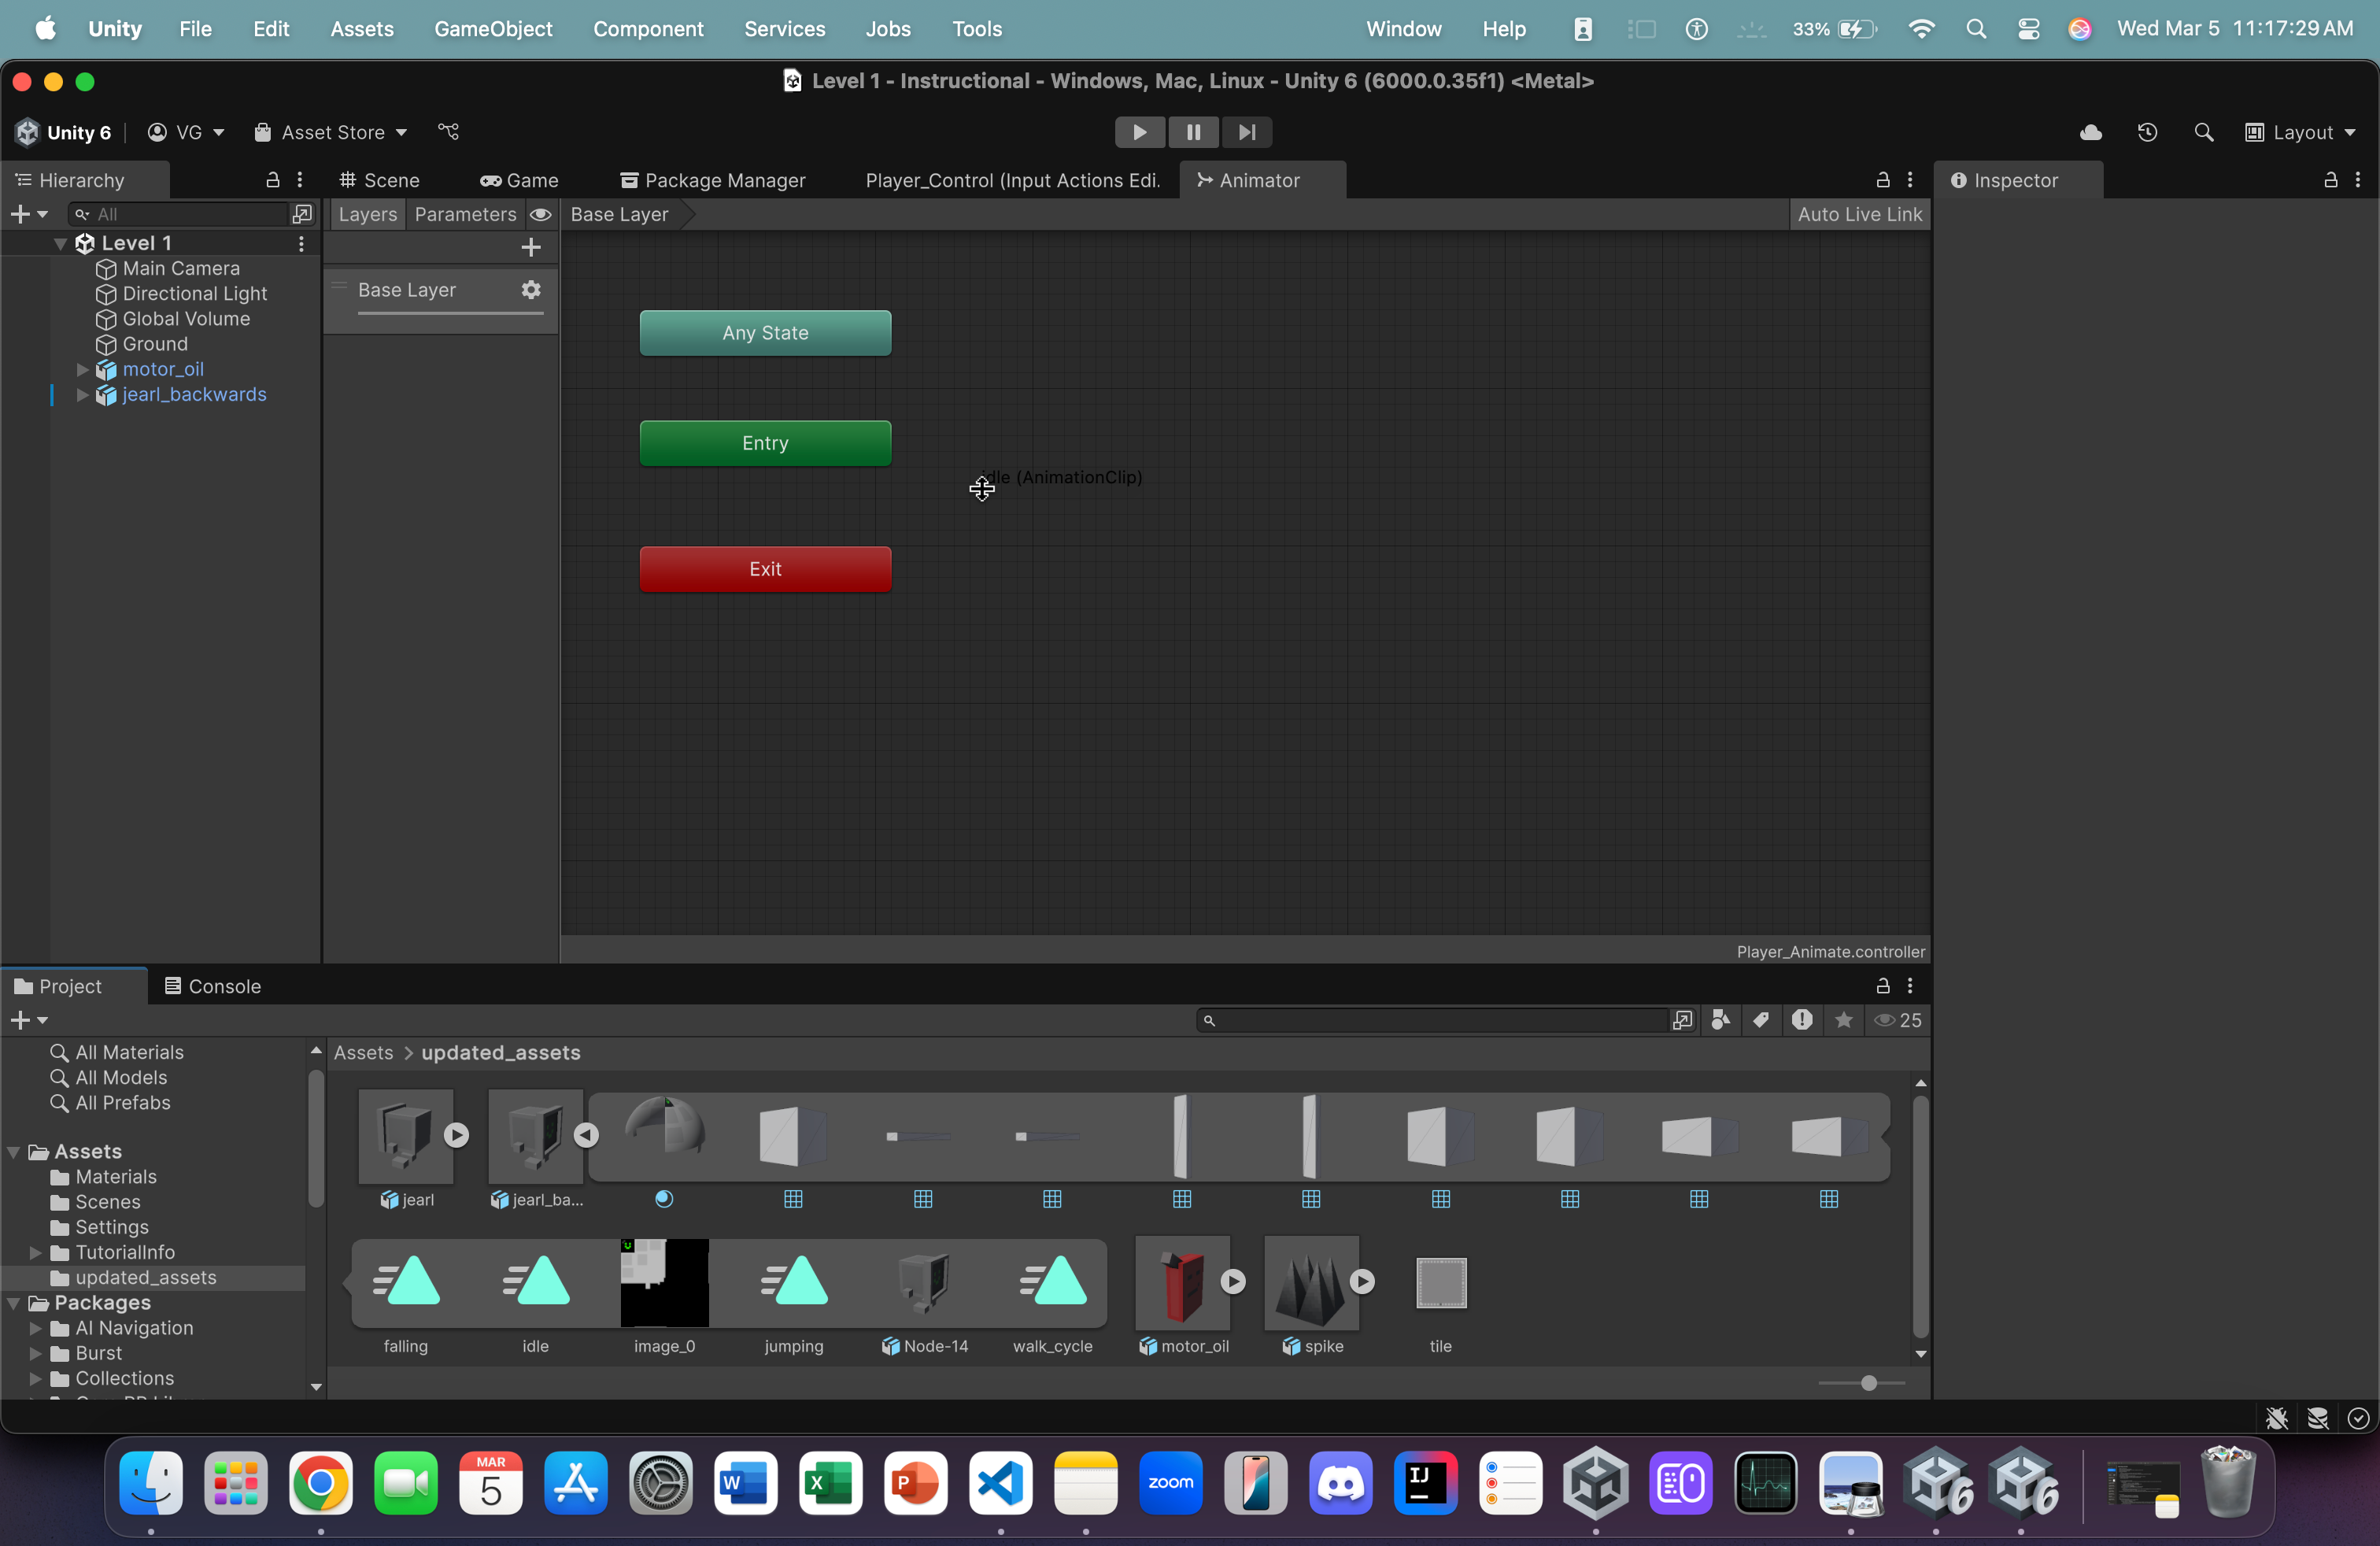Click the Base Layer breadcrumb
The width and height of the screenshot is (2380, 1546).
620,214
